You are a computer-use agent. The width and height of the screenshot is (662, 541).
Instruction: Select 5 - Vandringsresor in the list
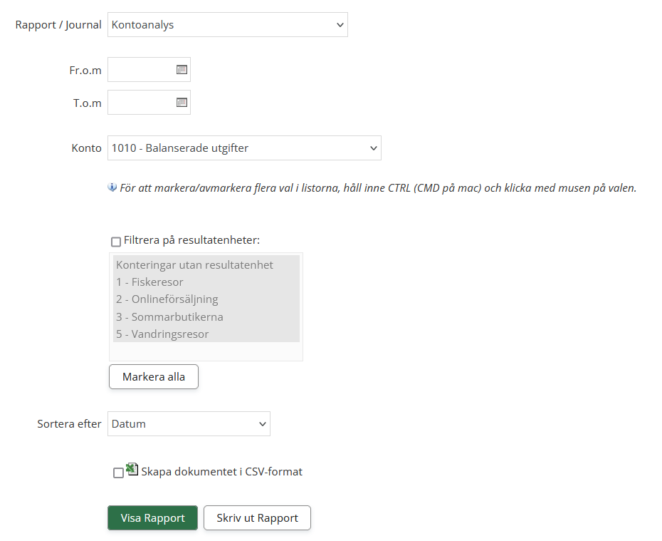(162, 334)
